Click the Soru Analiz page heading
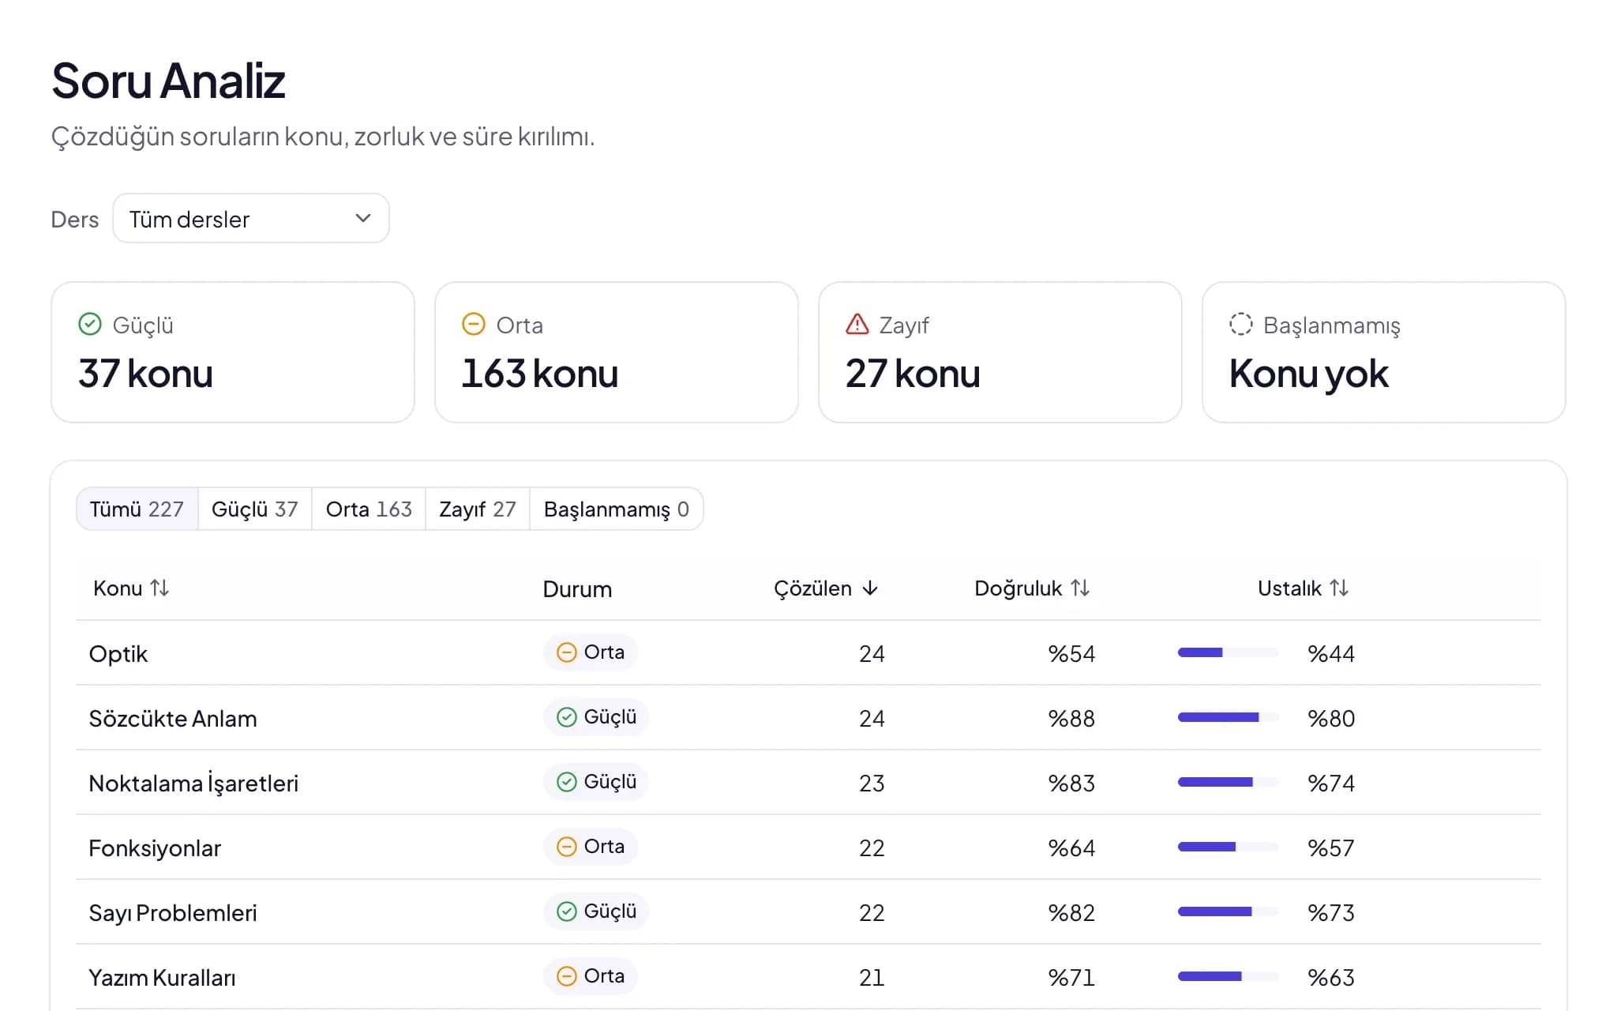Viewport: 1617px width, 1011px height. [x=168, y=81]
